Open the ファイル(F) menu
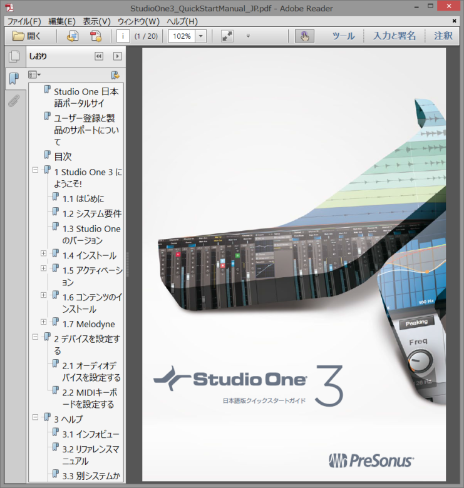Image resolution: width=464 pixels, height=488 pixels. (x=24, y=21)
